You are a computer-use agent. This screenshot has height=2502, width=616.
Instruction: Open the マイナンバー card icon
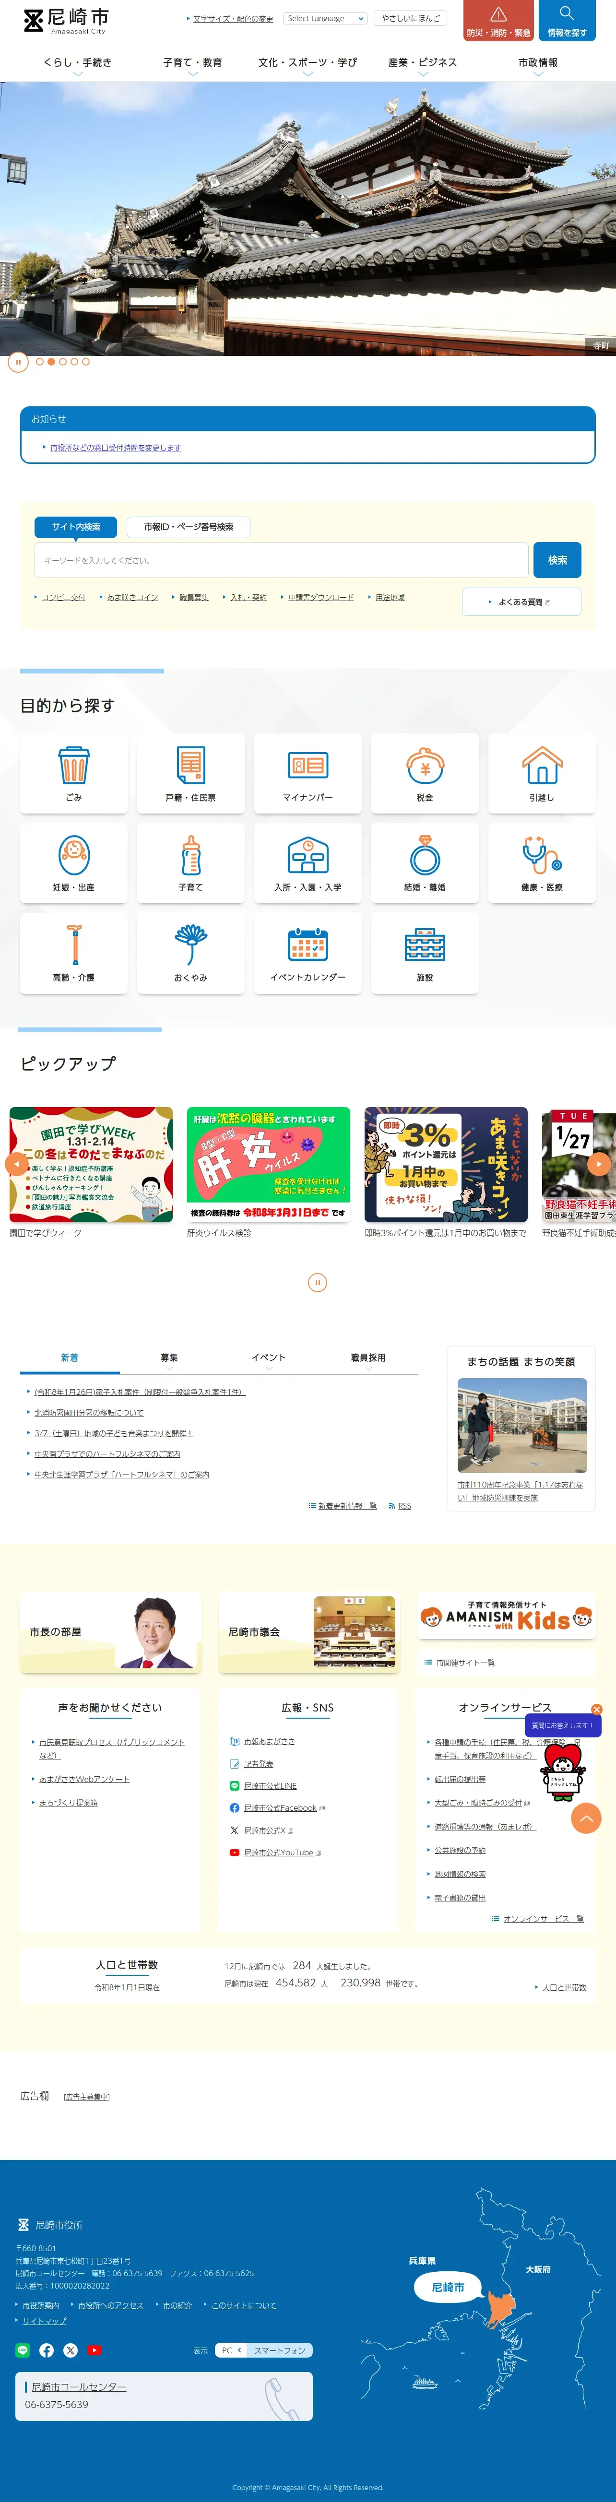click(x=308, y=773)
